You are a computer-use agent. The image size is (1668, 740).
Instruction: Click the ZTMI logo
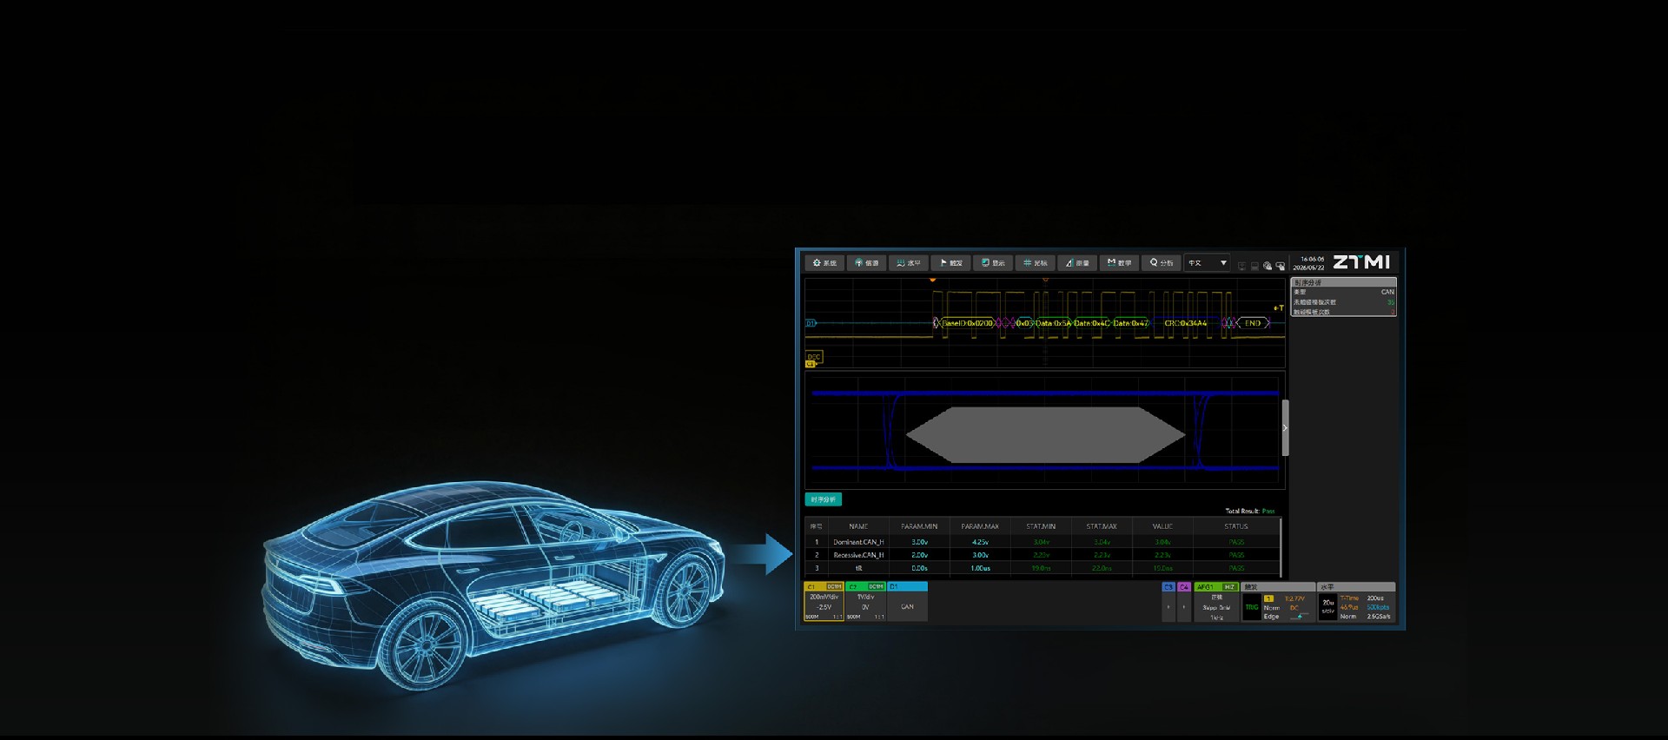[1361, 262]
